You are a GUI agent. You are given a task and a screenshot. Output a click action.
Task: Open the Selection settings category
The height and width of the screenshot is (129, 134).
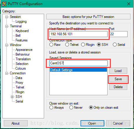(x=22, y=64)
